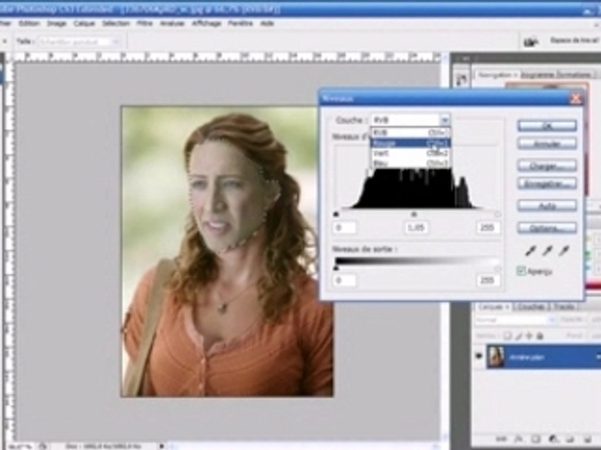Choose Rouge in the channel list
The width and height of the screenshot is (601, 450).
[x=410, y=142]
